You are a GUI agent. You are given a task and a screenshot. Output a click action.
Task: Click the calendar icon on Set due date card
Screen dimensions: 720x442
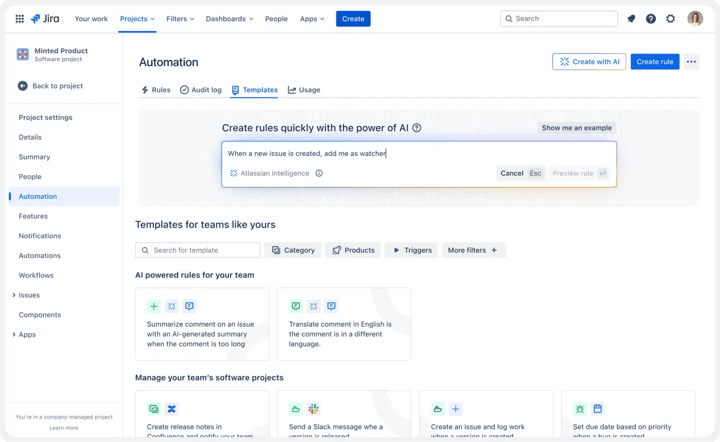(x=598, y=409)
